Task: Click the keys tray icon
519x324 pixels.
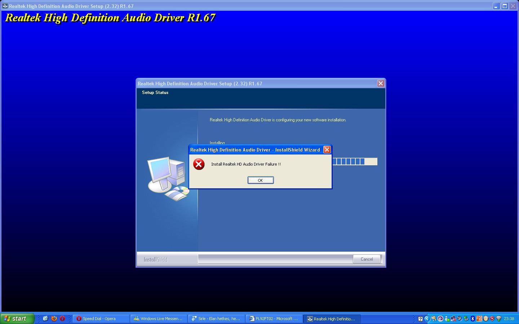Action: click(x=434, y=319)
